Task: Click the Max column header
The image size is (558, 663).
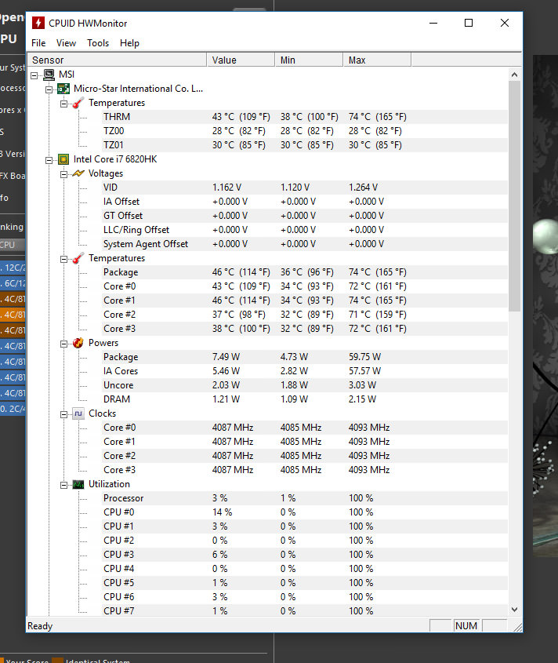Action: [x=377, y=60]
